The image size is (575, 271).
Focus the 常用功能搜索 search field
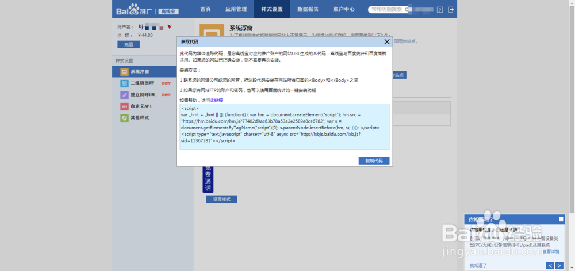click(388, 10)
